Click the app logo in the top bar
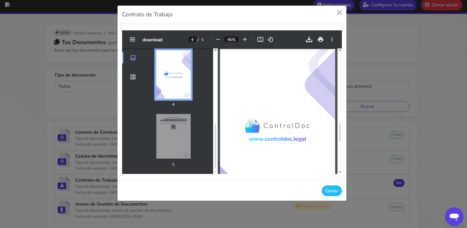This screenshot has width=467, height=228. pos(7,5)
